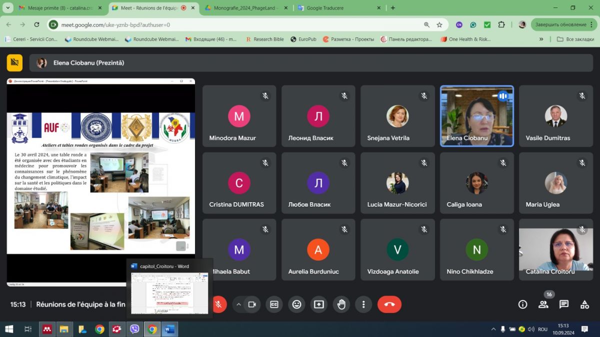Open the Research Bible bookmark
This screenshot has width=600, height=337.
coord(265,39)
